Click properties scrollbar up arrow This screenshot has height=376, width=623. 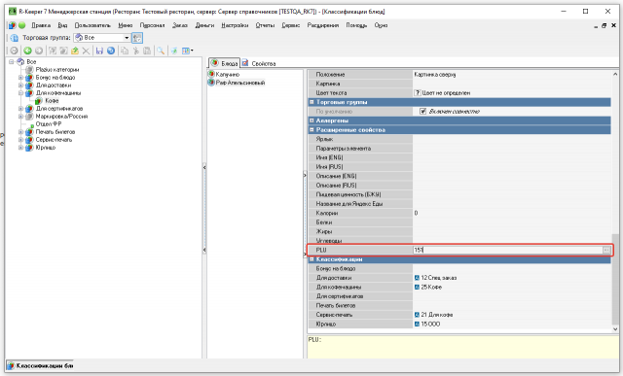click(615, 74)
